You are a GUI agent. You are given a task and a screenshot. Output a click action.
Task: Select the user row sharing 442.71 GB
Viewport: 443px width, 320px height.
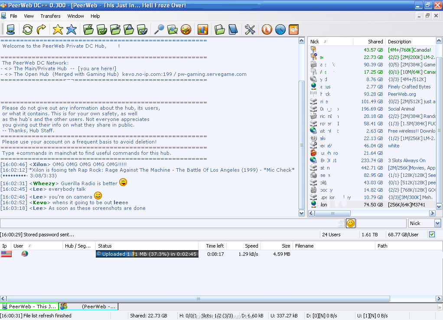click(x=372, y=168)
